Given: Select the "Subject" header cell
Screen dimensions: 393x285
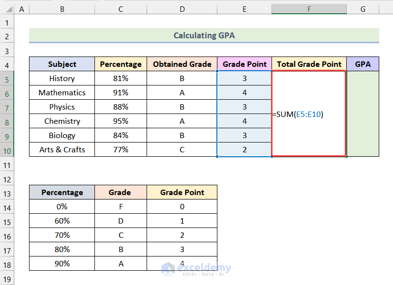Looking at the screenshot, I should click(62, 64).
